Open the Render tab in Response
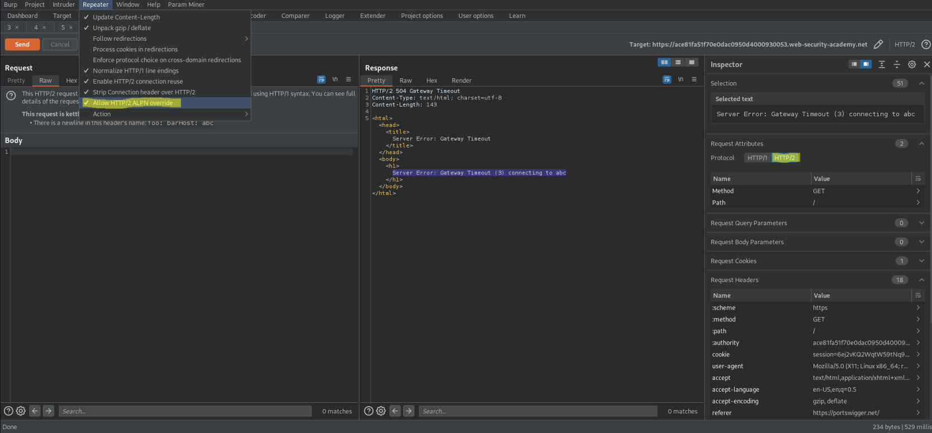 pyautogui.click(x=461, y=80)
